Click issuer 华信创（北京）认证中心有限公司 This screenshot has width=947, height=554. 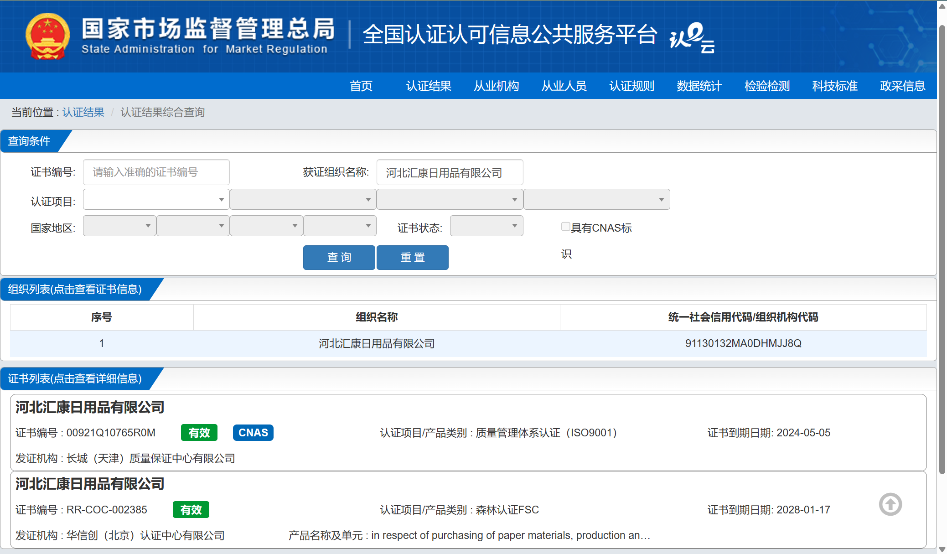pyautogui.click(x=145, y=535)
